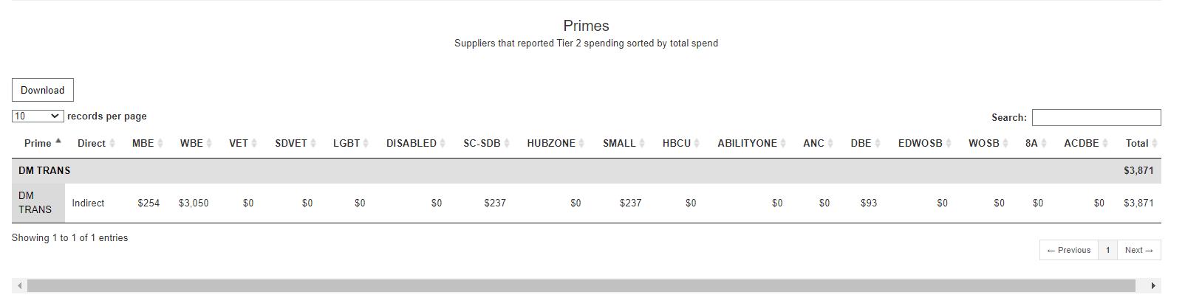Sort table by the Total column
Image resolution: width=1185 pixels, height=303 pixels.
(1141, 143)
